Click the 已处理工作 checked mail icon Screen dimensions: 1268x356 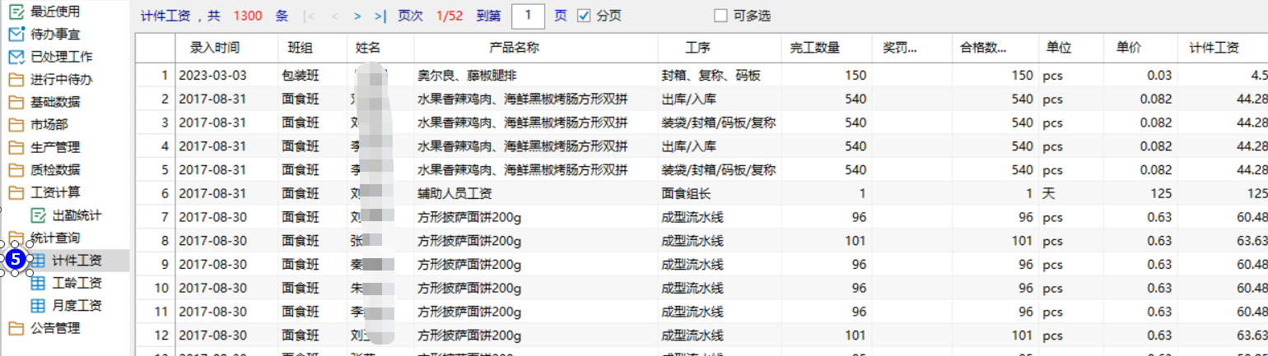[x=16, y=57]
